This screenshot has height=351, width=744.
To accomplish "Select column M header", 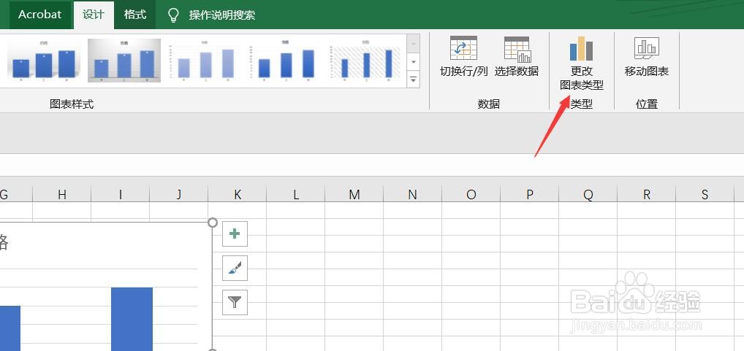I will (354, 194).
